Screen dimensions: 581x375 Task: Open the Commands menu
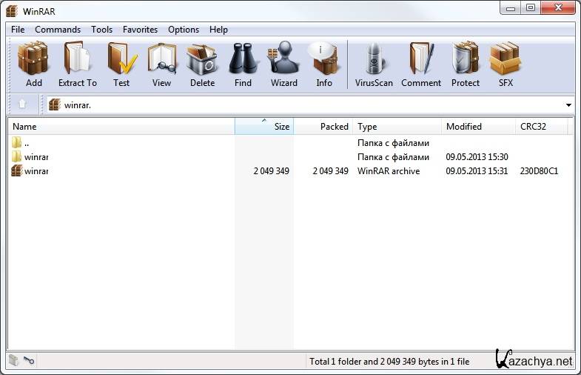[x=58, y=30]
